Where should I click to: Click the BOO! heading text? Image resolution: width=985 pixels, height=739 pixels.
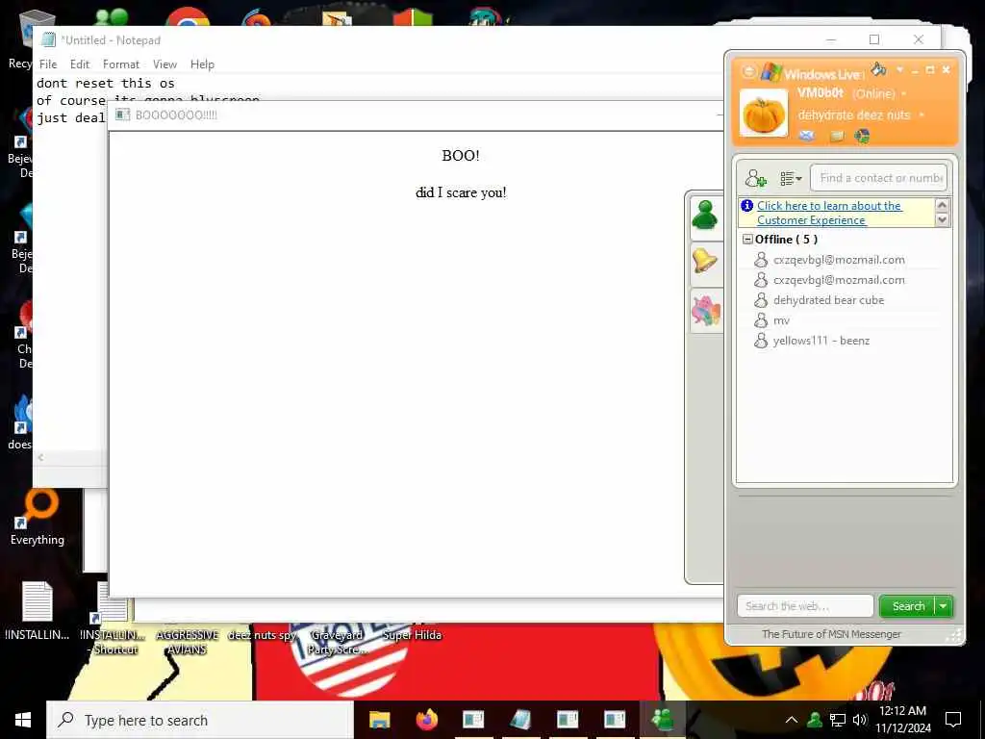pyautogui.click(x=461, y=156)
